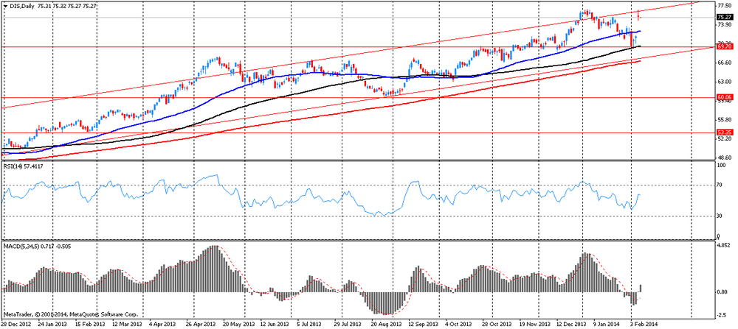The height and width of the screenshot is (329, 738).
Task: Click the 0.00 value on MACD scale
Action: click(723, 292)
